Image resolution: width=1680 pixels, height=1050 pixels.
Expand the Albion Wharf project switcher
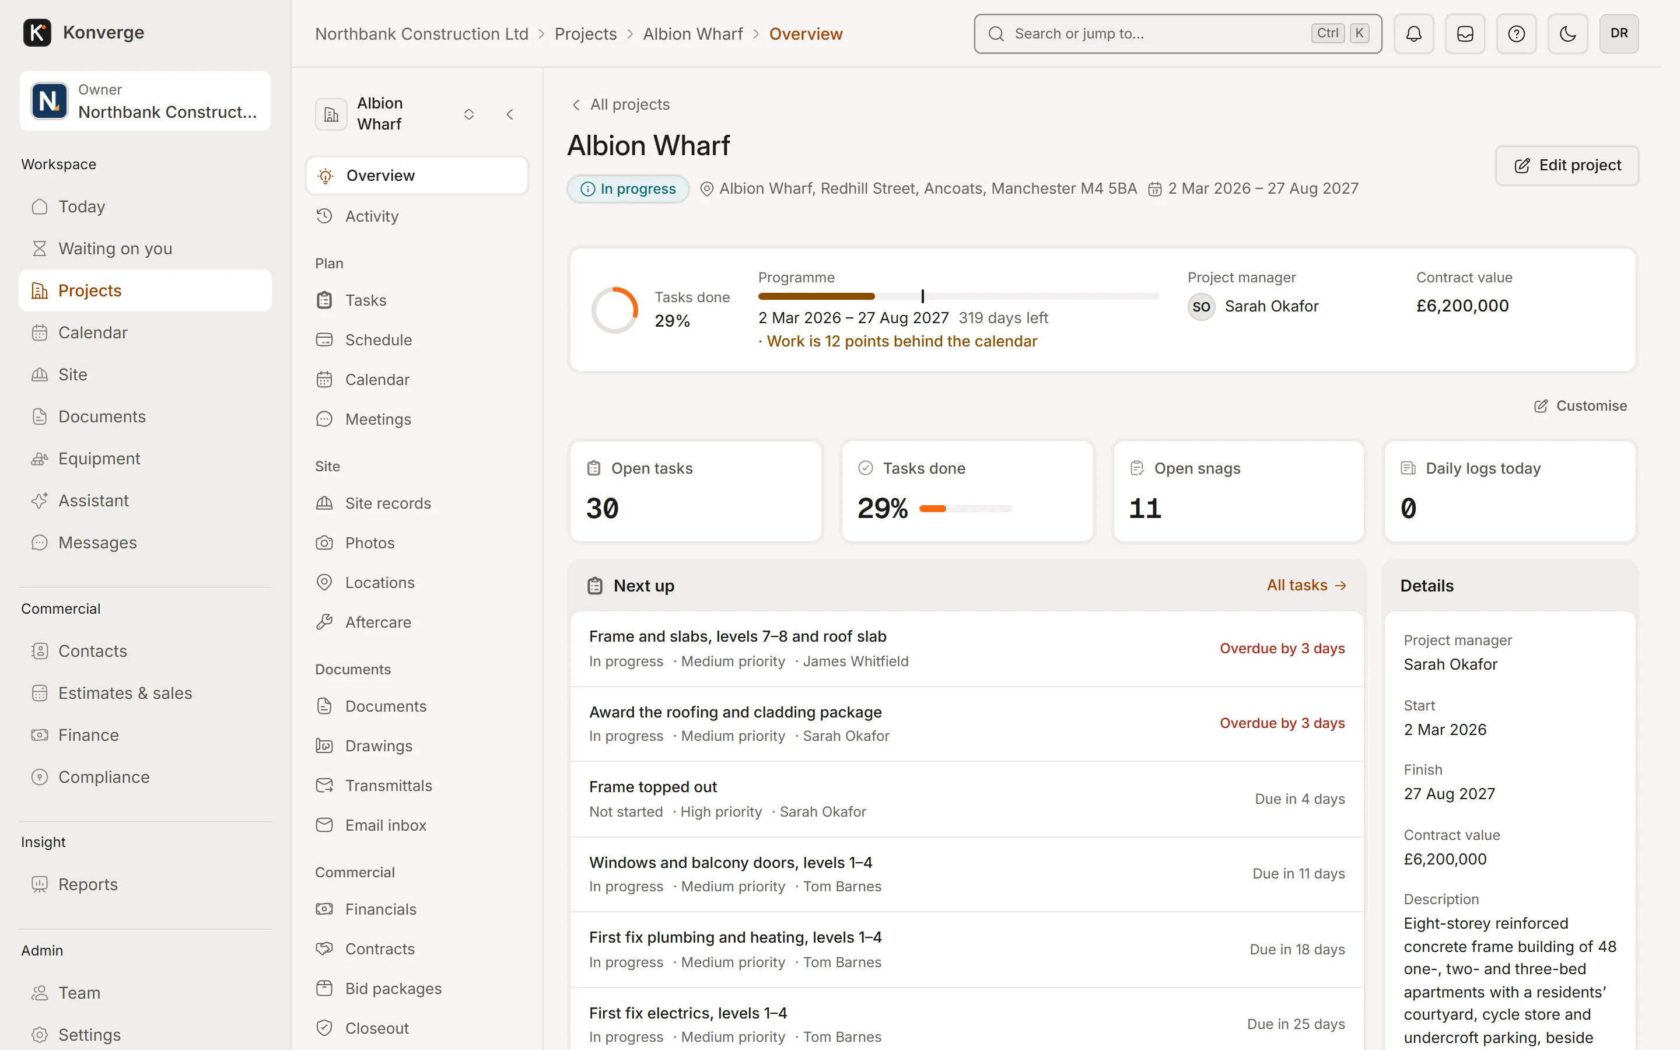pos(468,114)
